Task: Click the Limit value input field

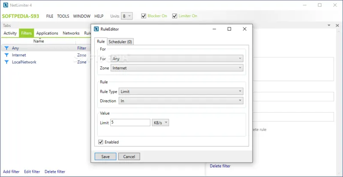Action: point(130,122)
